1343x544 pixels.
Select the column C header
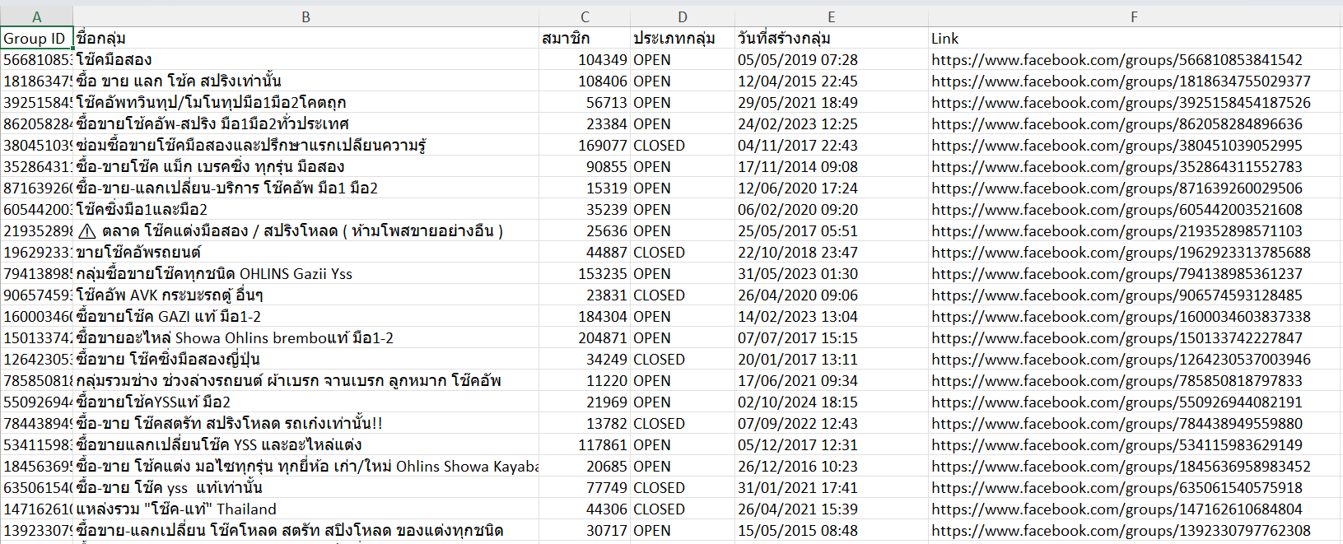(585, 16)
